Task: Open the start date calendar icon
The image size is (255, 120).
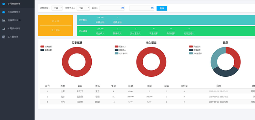Action: (x=123, y=8)
